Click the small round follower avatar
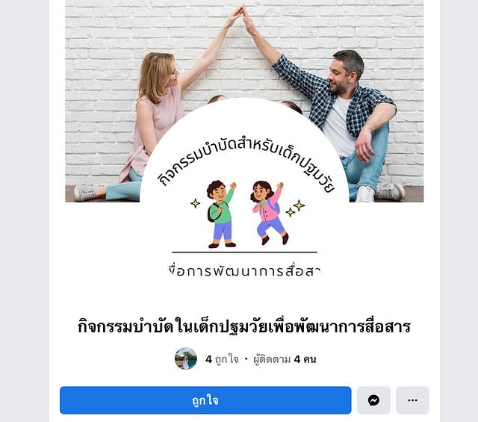The image size is (478, 422). tap(186, 359)
